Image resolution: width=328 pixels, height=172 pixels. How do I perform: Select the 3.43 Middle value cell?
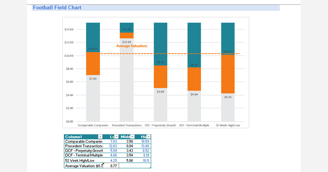coord(129,151)
